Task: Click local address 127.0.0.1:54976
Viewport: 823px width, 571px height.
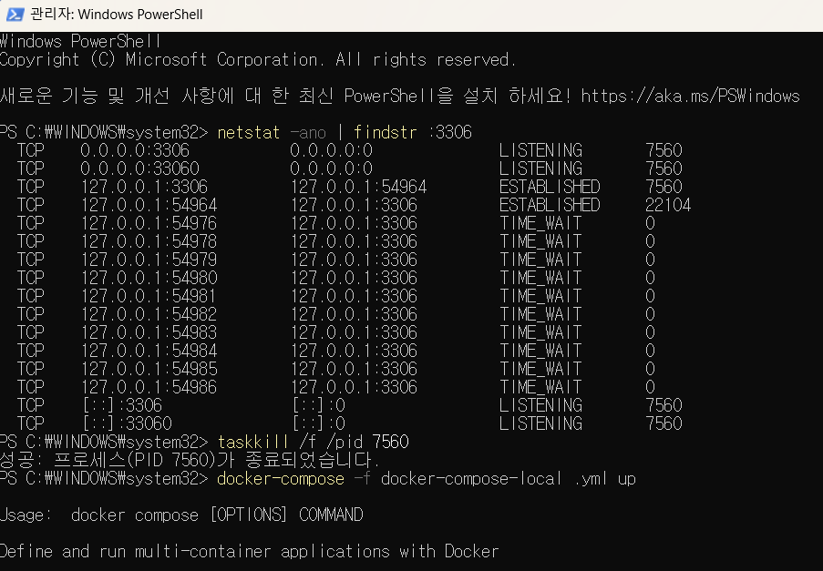Action: (149, 223)
